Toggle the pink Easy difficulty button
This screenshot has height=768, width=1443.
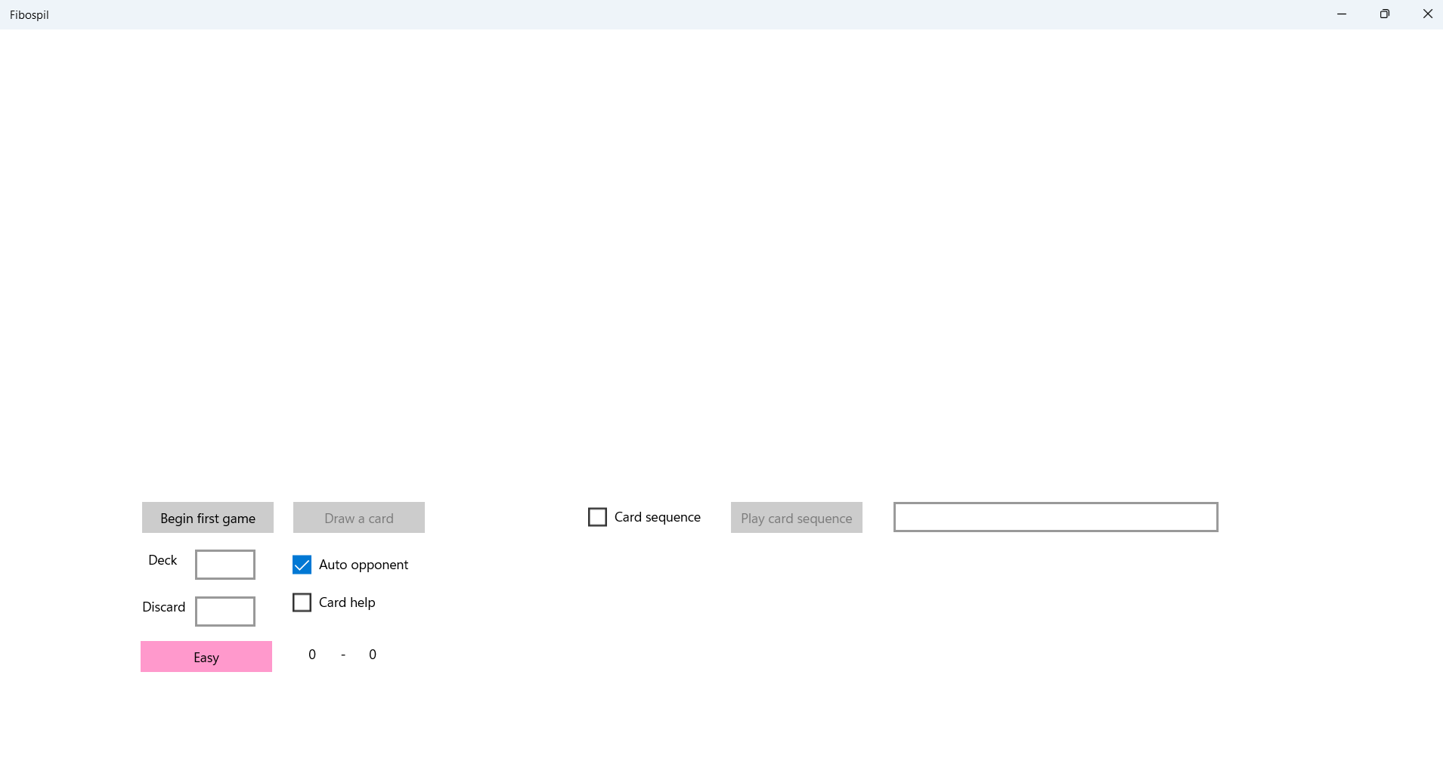[x=206, y=657]
